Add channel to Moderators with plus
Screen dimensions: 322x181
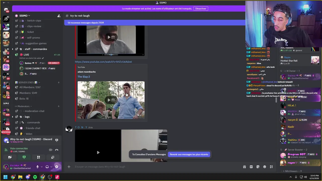pos(59,106)
